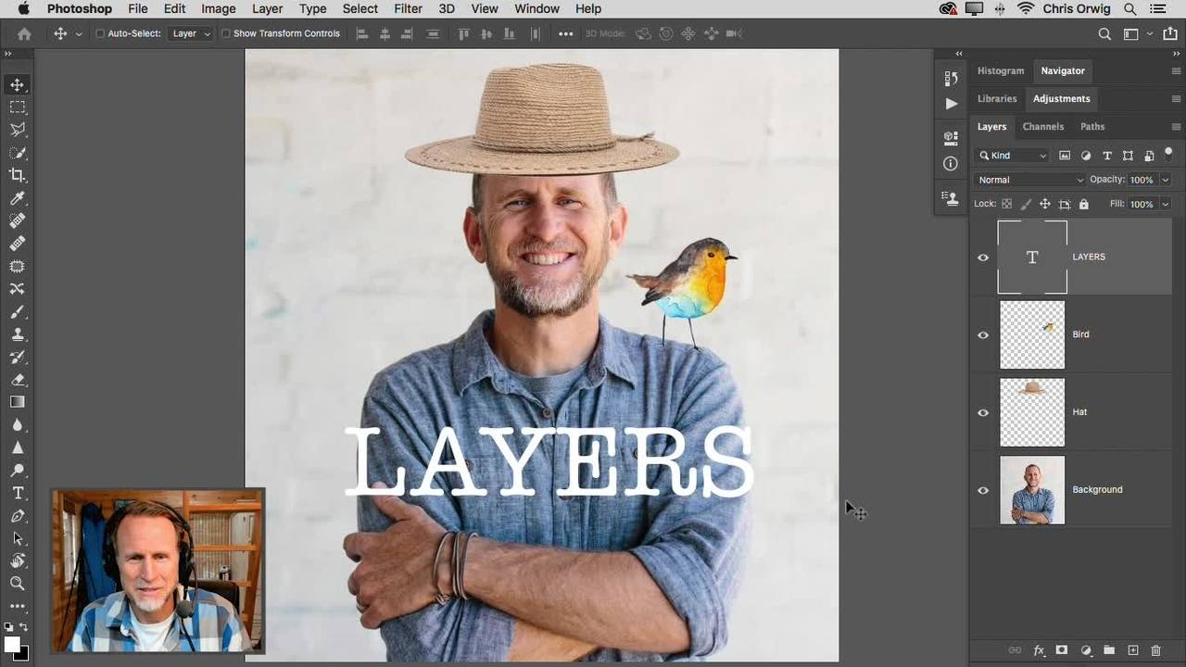The image size is (1186, 667).
Task: Open the Kind filter dropdown
Action: point(1013,156)
